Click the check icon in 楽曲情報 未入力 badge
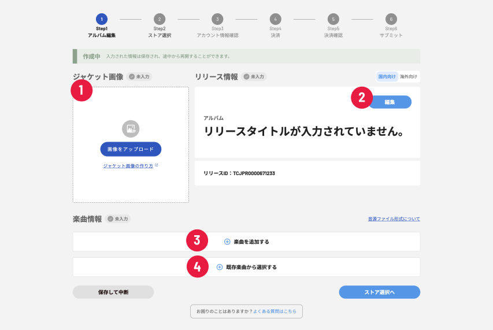Screen dimensions: 493x330 coord(110,218)
